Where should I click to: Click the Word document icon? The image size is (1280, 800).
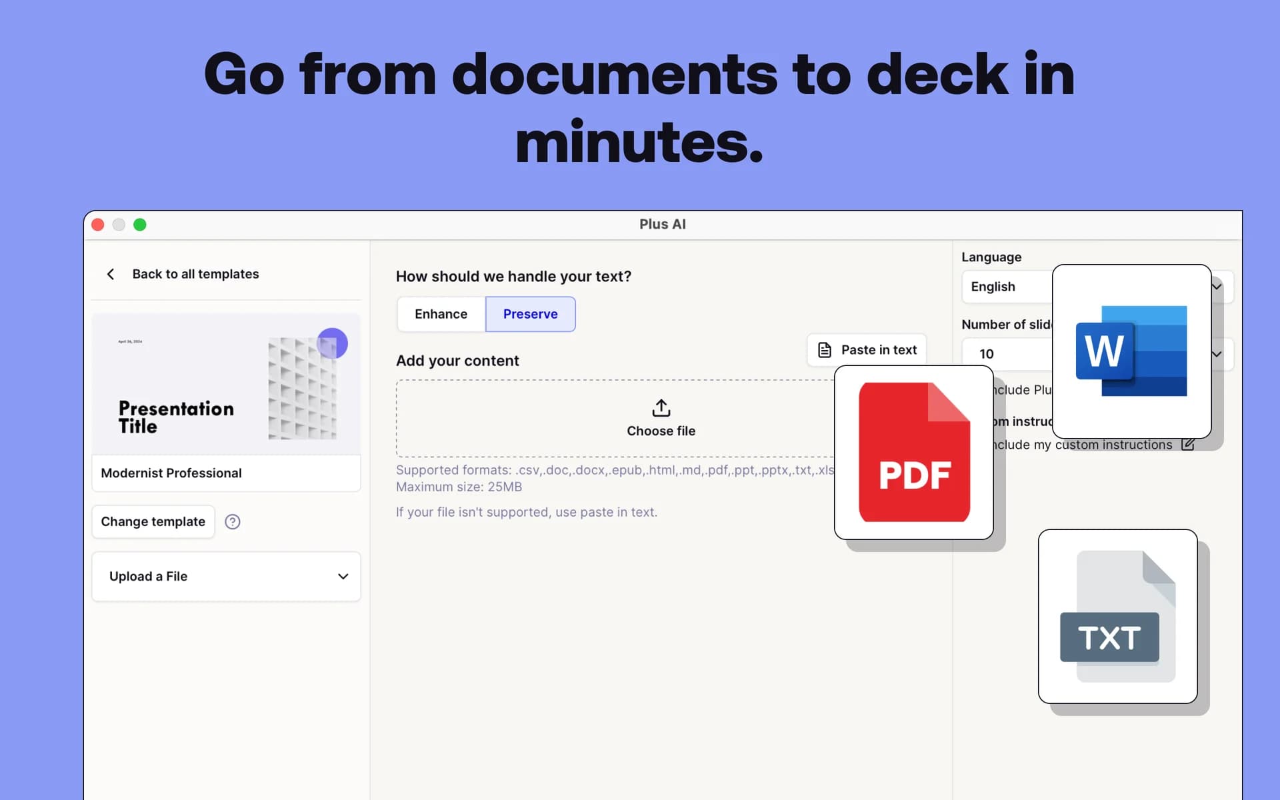click(x=1131, y=351)
